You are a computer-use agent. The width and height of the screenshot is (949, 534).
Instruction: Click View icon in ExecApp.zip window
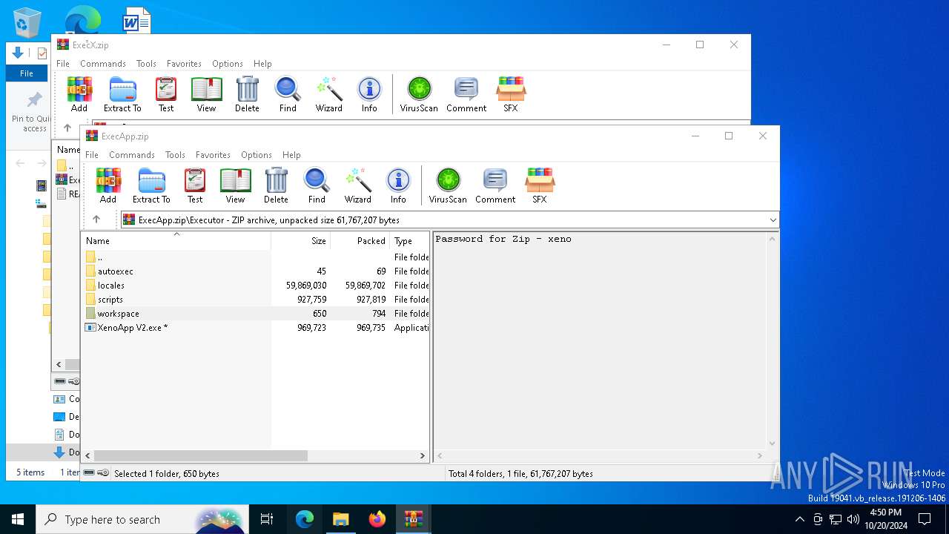point(235,185)
